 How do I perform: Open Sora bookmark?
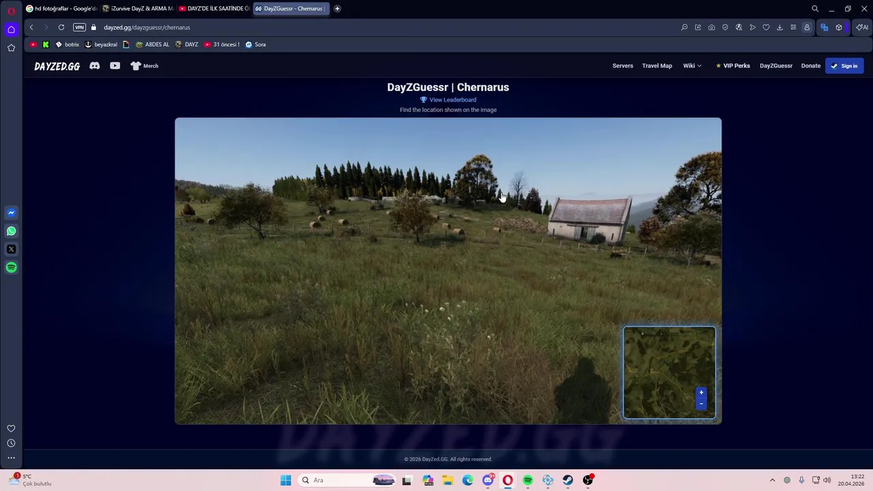click(x=256, y=44)
